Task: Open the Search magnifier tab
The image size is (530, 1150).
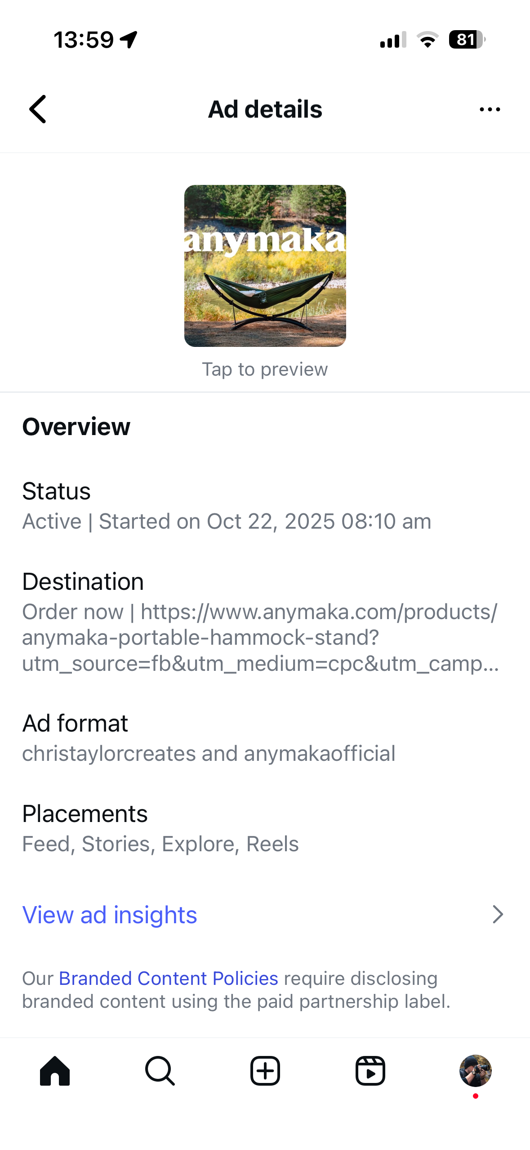Action: 160,1071
